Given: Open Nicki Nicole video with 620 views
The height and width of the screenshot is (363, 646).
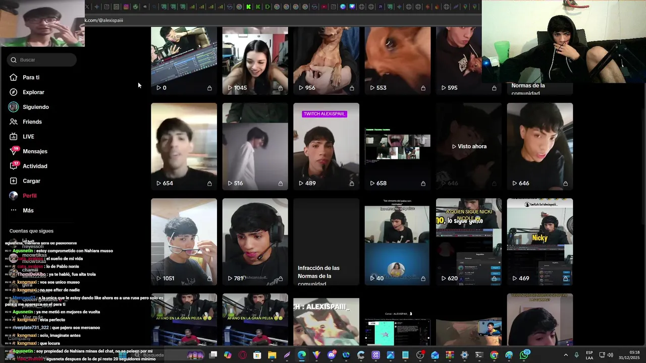Looking at the screenshot, I should pos(469,241).
